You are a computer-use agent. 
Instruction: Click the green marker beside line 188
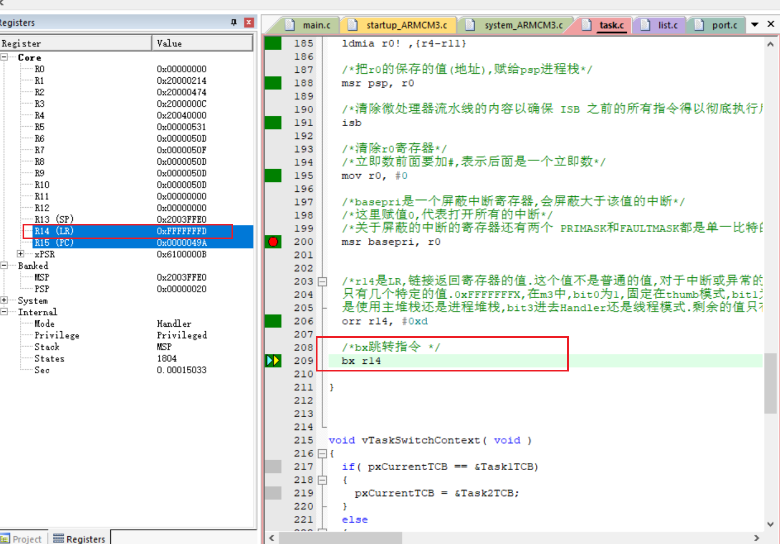pyautogui.click(x=273, y=83)
